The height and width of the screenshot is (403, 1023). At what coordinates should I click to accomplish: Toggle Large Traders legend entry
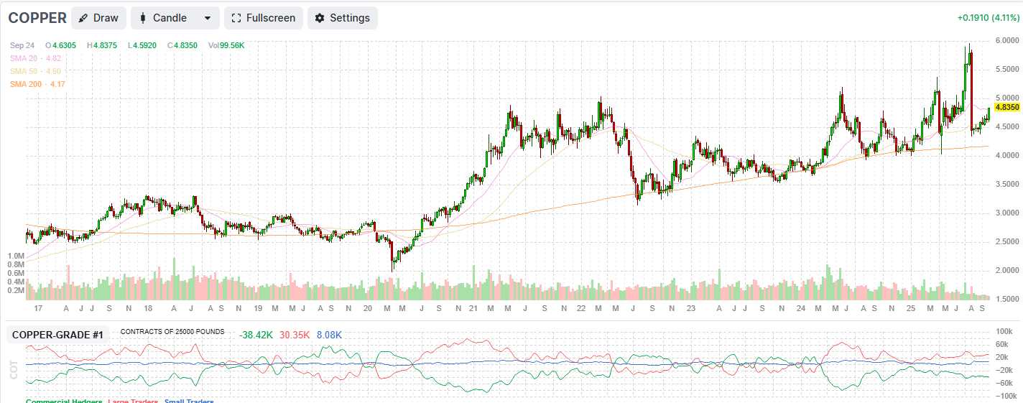tap(134, 400)
